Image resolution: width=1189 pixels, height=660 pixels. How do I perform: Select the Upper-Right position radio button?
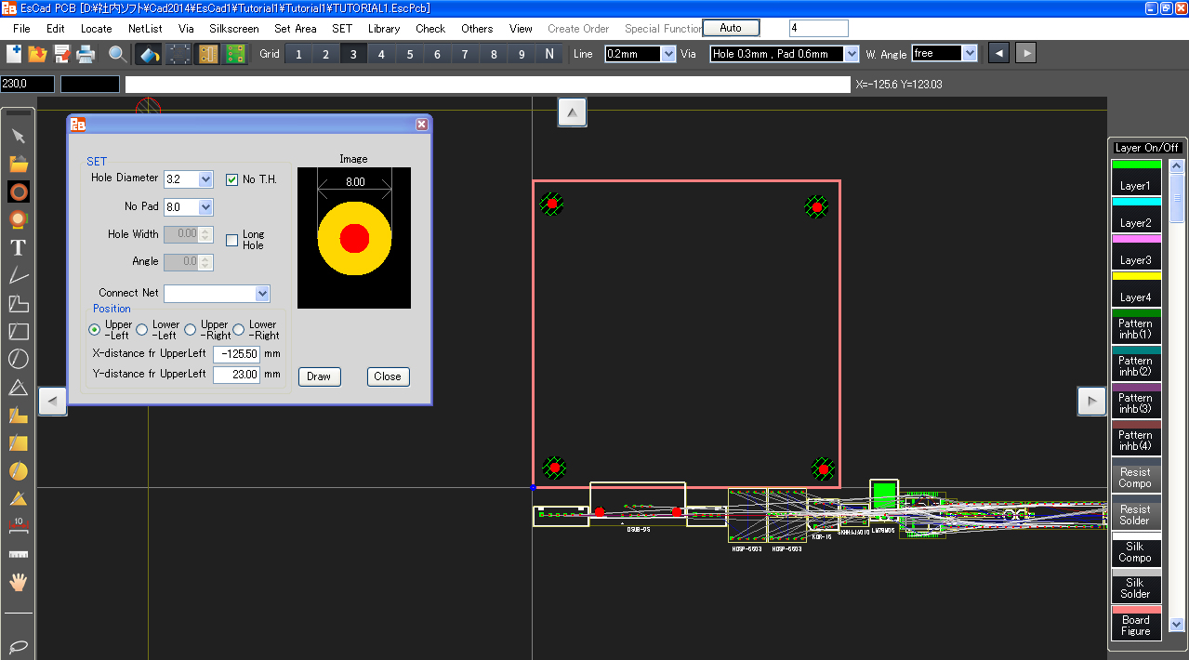click(x=191, y=329)
